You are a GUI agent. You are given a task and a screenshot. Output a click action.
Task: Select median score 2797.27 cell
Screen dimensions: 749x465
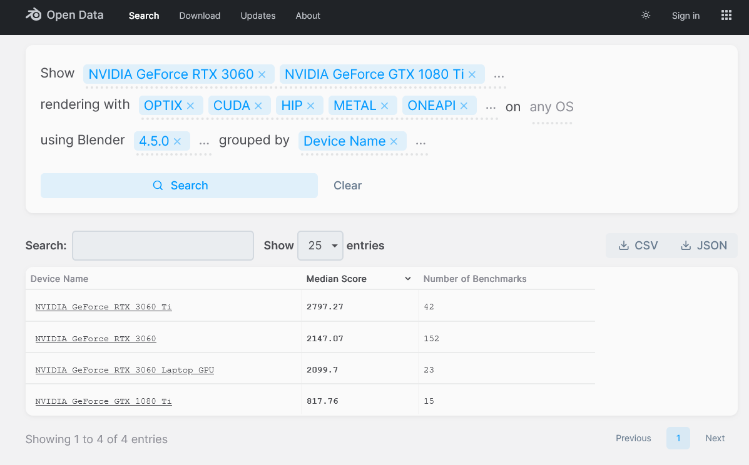point(325,307)
